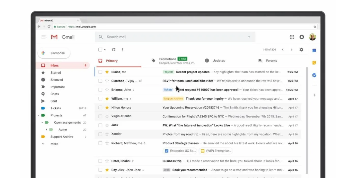
Task: Unstar the Roy, Alex email
Action: 107,170
